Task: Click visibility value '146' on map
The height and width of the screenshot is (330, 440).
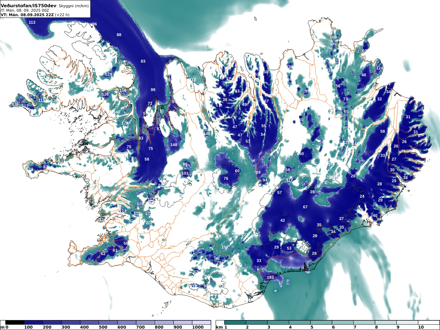Action: pyautogui.click(x=207, y=134)
